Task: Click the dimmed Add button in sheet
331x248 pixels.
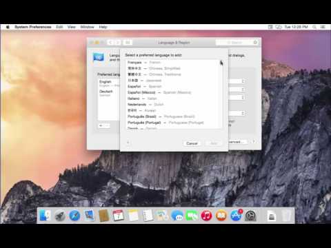Action: click(x=214, y=143)
